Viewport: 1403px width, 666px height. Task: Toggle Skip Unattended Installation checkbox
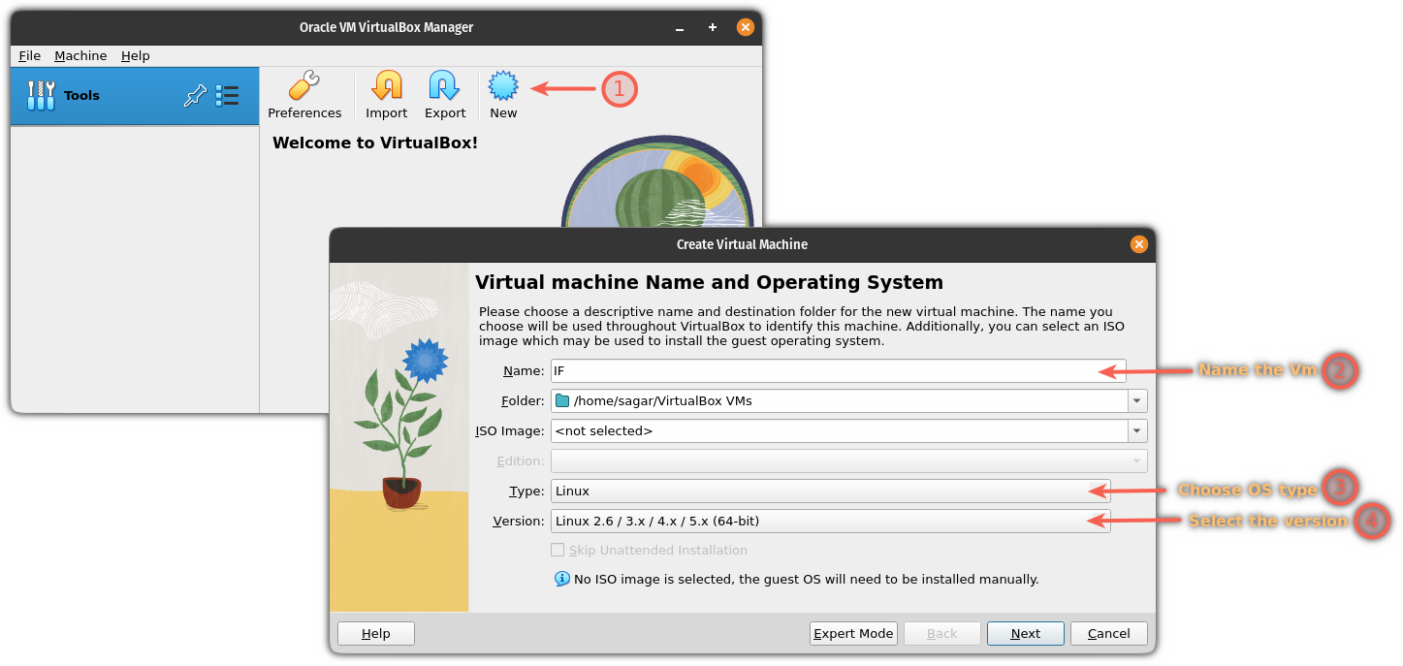(x=558, y=550)
